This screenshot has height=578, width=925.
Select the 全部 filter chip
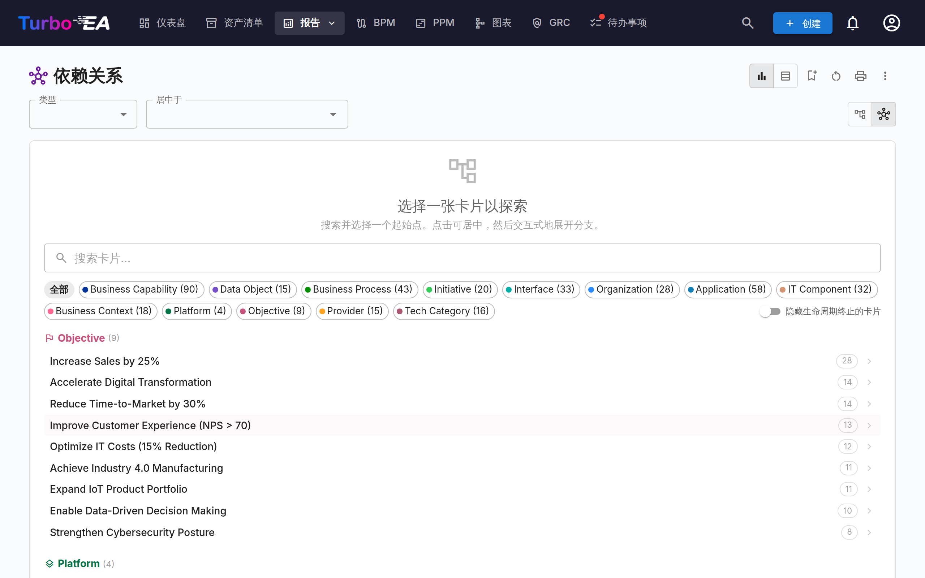coord(59,289)
